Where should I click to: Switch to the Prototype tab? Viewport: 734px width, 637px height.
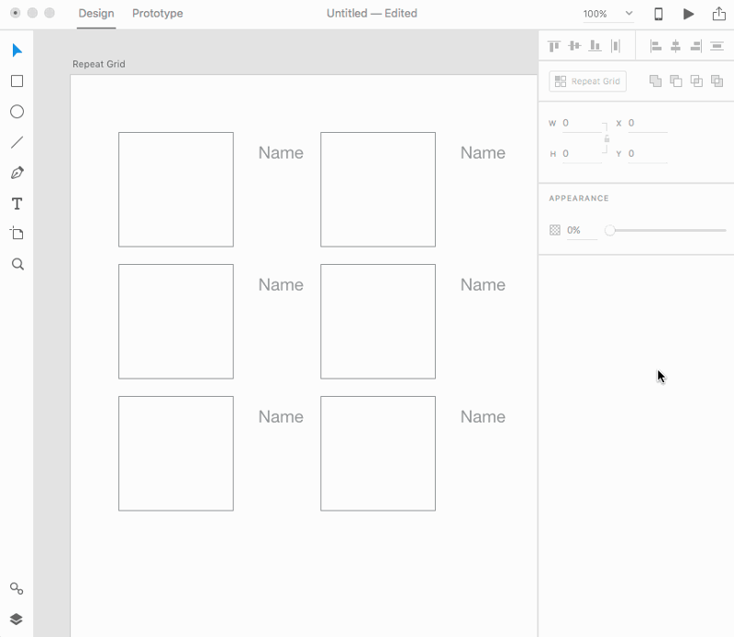coord(157,14)
